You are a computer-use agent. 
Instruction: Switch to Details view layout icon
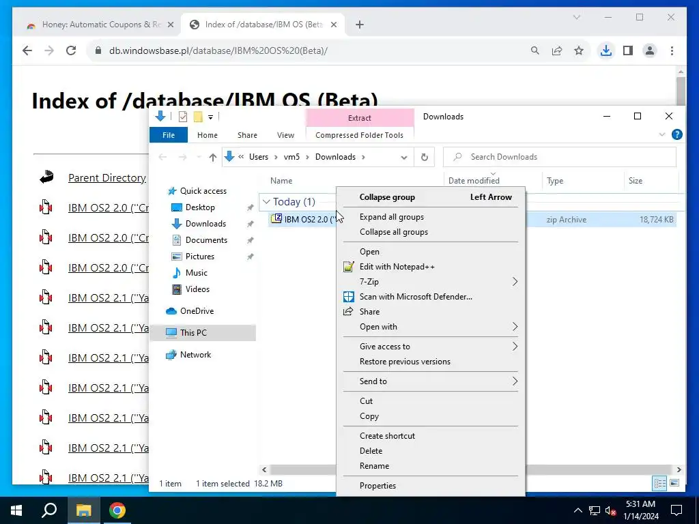pos(659,483)
